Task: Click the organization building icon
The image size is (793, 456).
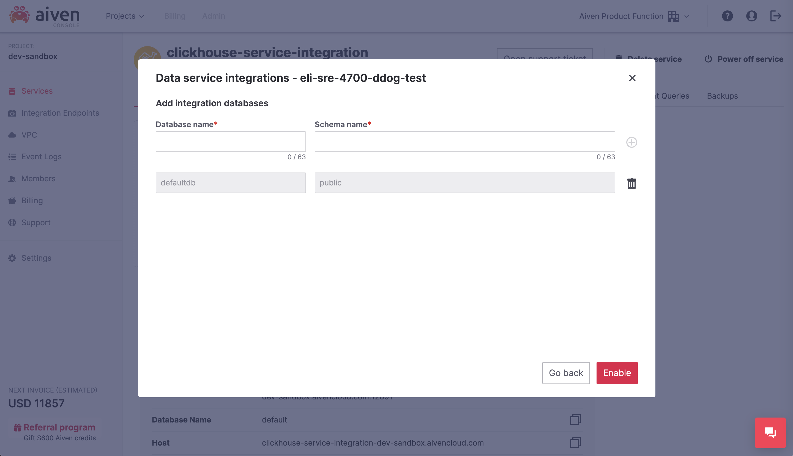Action: coord(673,16)
